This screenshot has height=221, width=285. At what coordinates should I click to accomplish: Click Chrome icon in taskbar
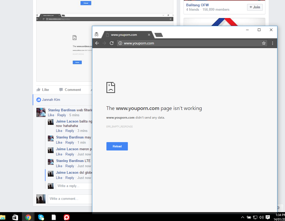click(28, 217)
